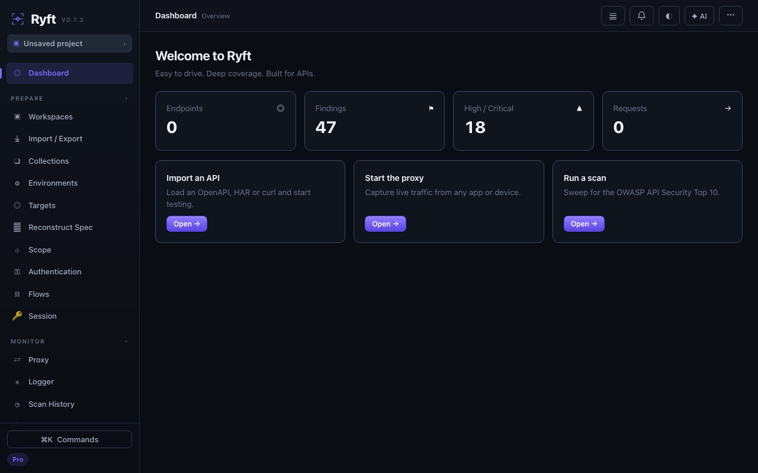The width and height of the screenshot is (758, 473).
Task: Click the Session key icon
Action: pos(17,316)
